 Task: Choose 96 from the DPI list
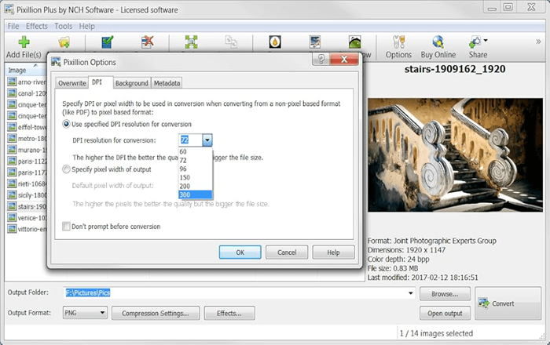tap(195, 169)
